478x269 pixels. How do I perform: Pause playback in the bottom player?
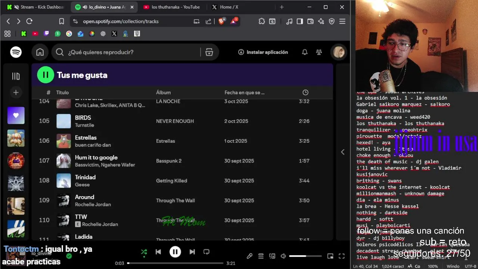(x=175, y=252)
